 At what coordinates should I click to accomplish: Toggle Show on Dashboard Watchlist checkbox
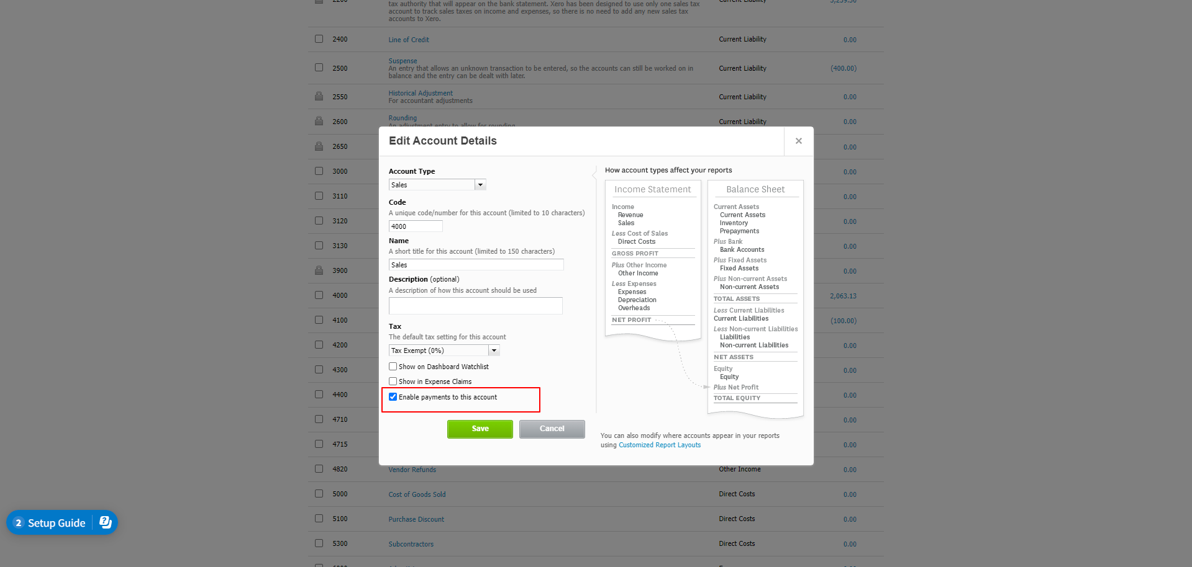pyautogui.click(x=393, y=367)
